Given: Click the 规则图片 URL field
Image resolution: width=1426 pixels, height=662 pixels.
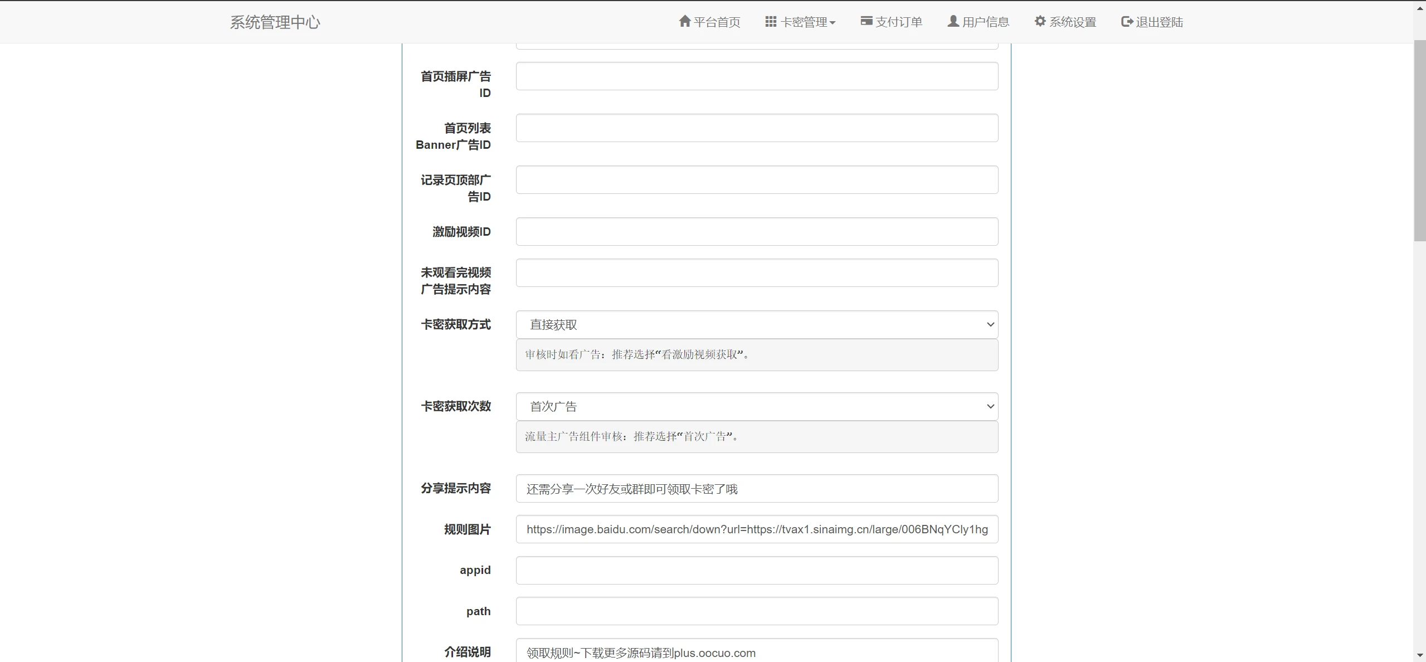Looking at the screenshot, I should point(756,529).
